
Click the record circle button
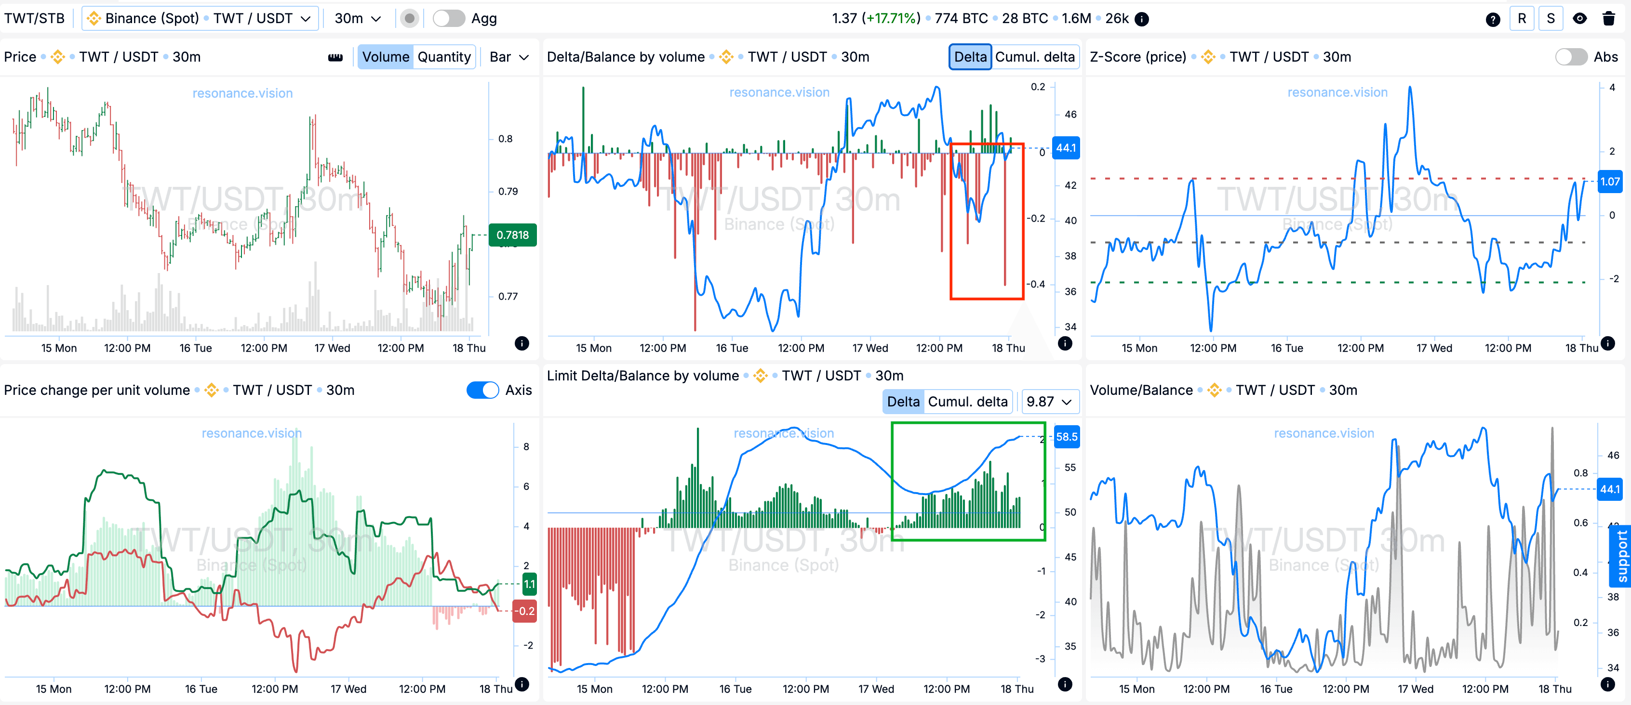(410, 18)
